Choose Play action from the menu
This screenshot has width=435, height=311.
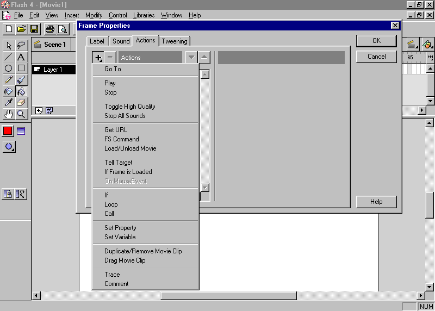point(145,83)
